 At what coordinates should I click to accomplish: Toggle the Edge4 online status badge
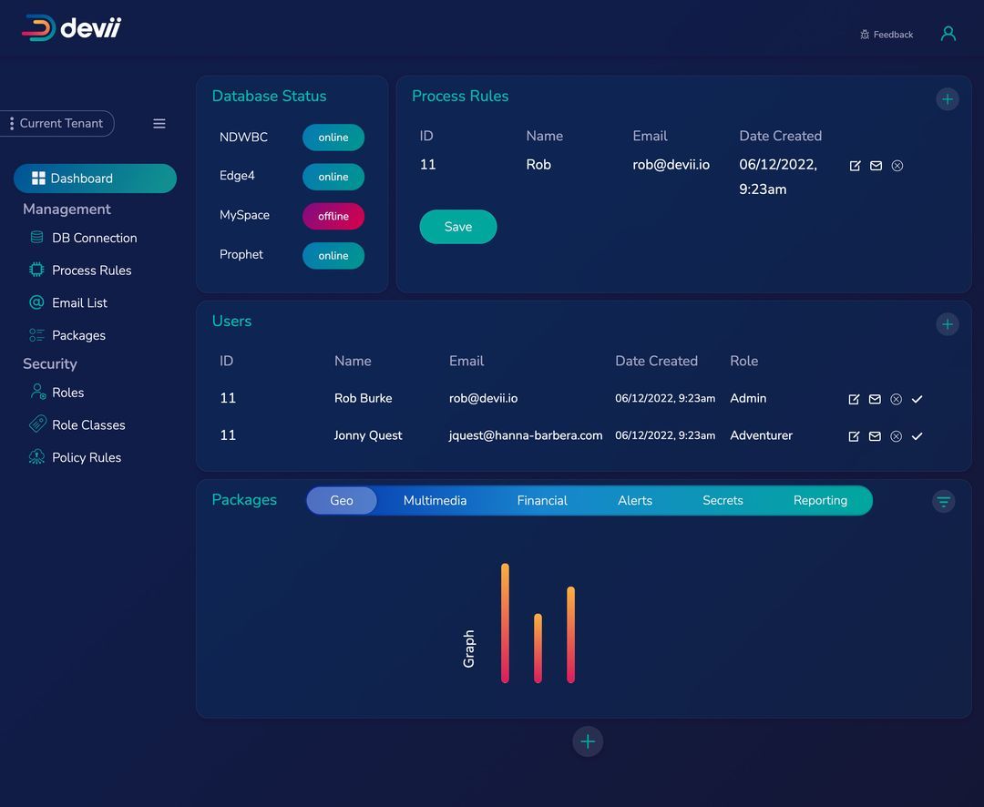(x=333, y=177)
